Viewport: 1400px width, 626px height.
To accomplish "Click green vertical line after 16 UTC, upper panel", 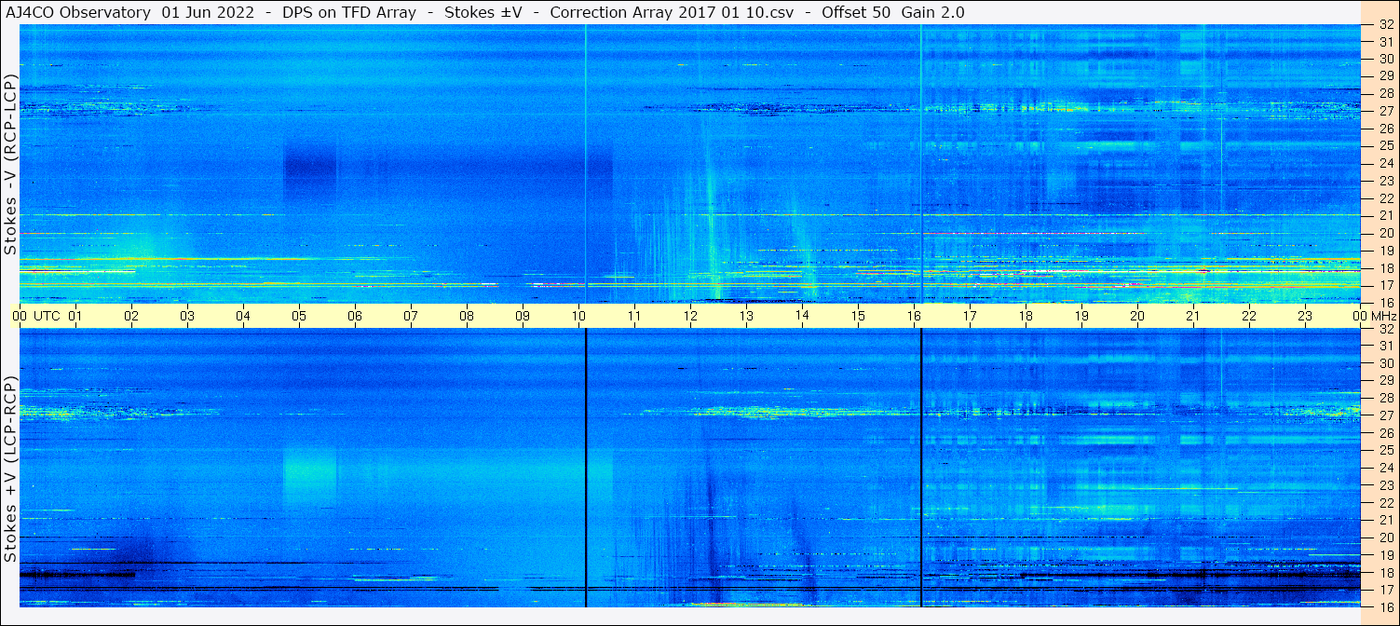I will point(921,163).
